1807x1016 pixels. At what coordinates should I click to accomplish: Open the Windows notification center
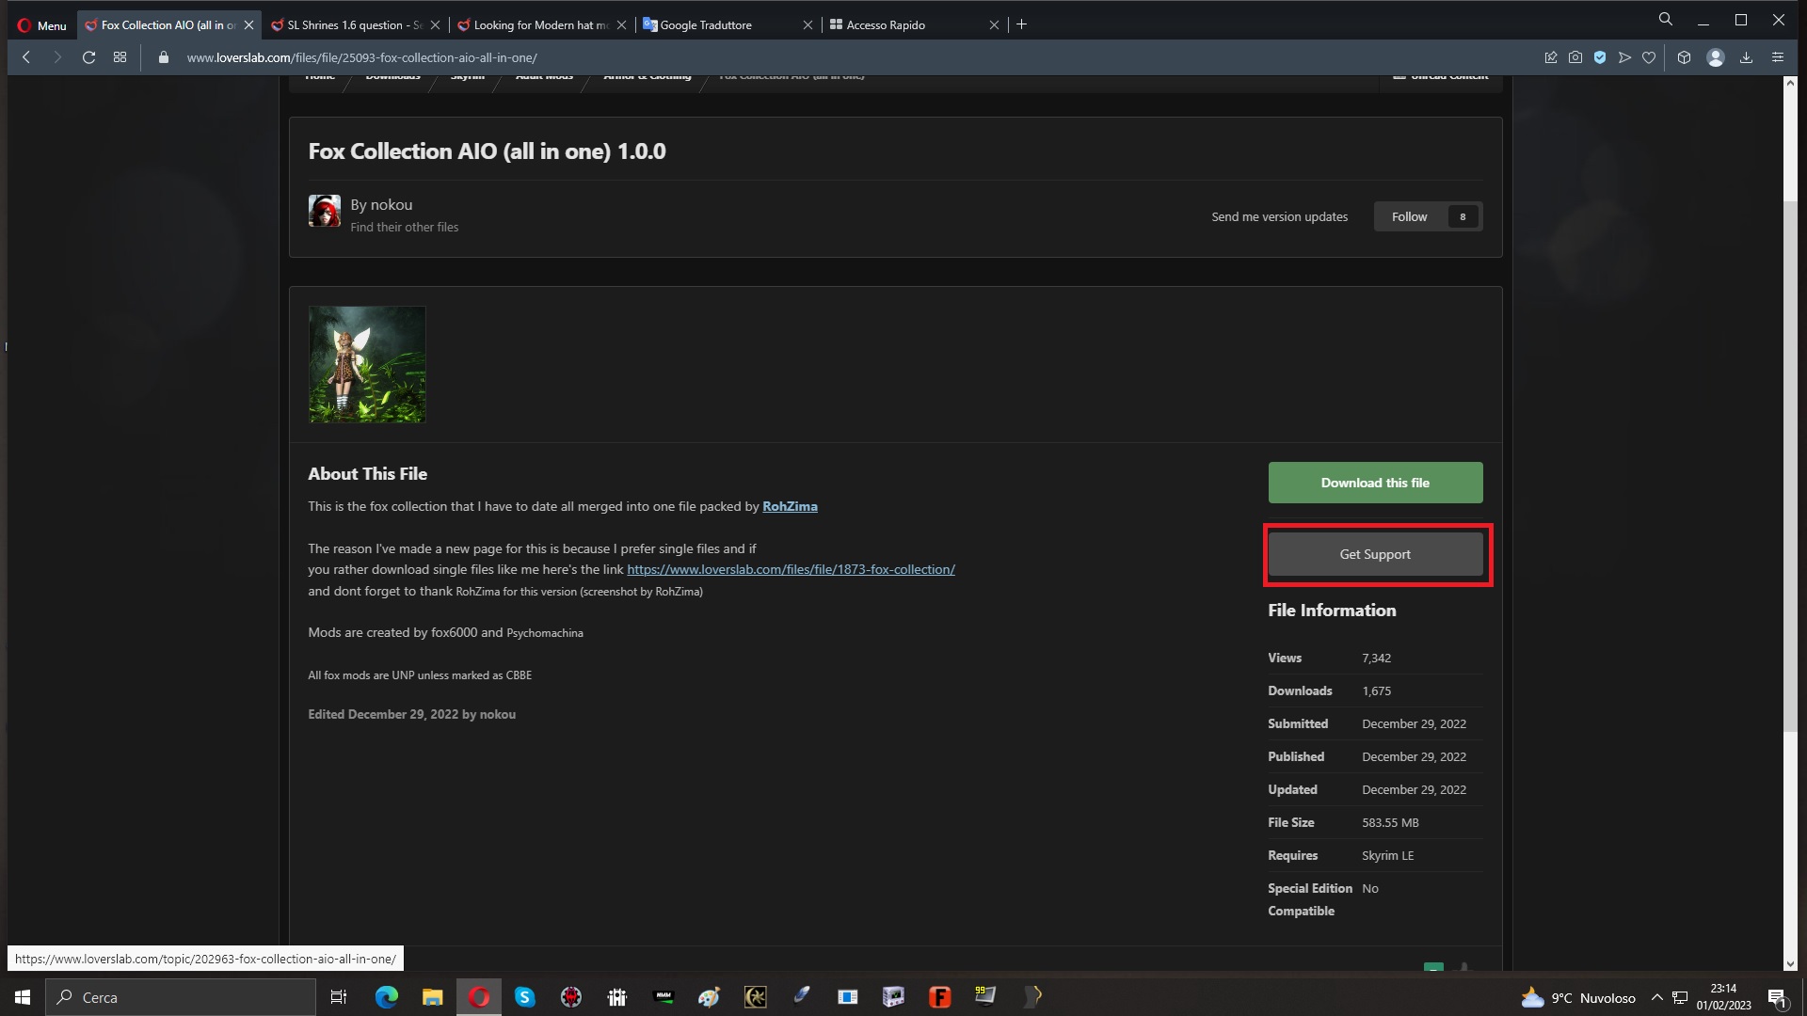(x=1778, y=997)
